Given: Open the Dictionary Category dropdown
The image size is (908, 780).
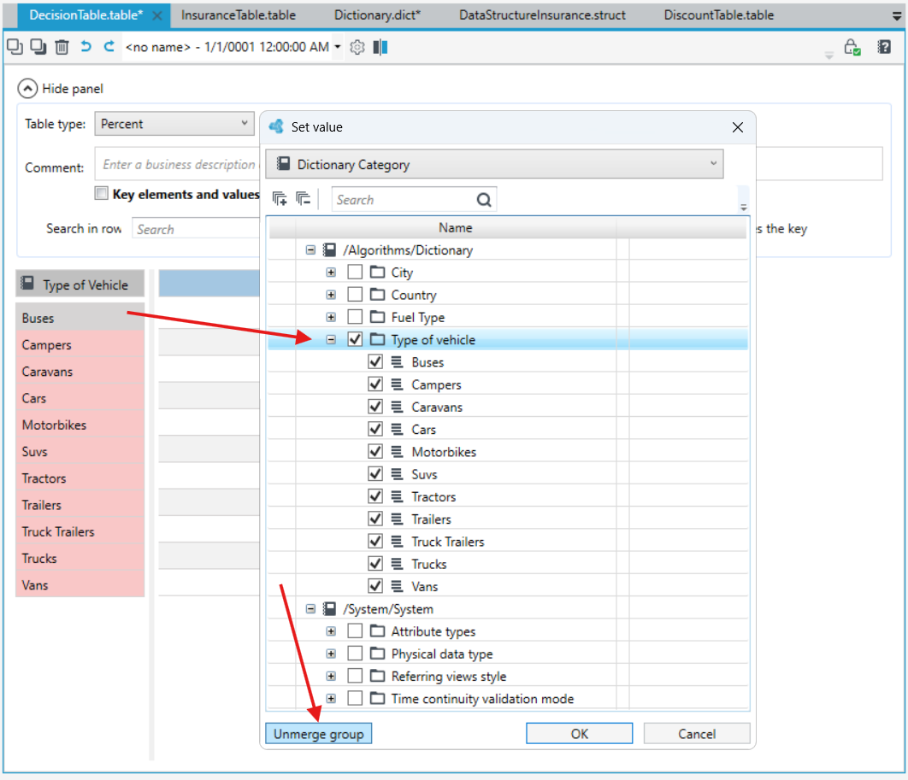Looking at the screenshot, I should [x=494, y=164].
